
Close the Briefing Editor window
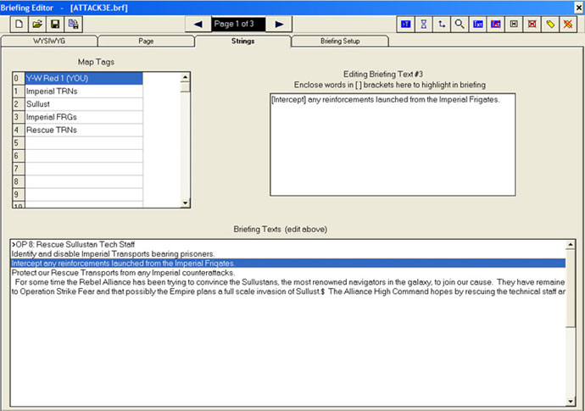click(x=579, y=8)
